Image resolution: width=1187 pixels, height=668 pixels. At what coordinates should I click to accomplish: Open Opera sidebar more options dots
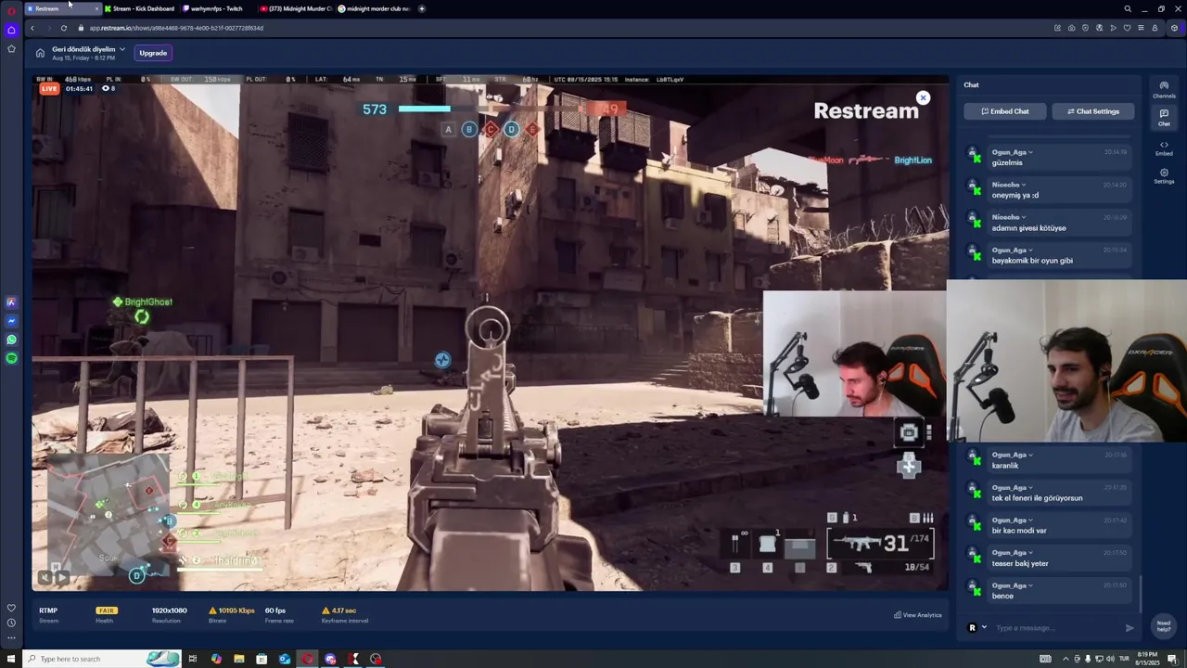point(11,637)
